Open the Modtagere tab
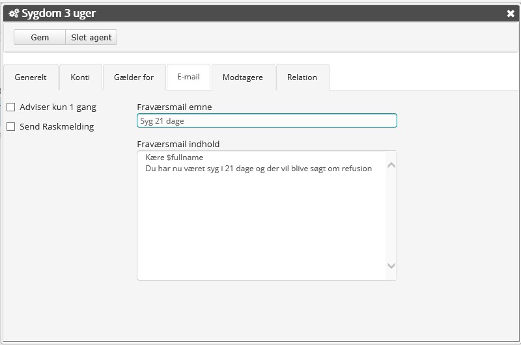Viewport: 521px width, 345px height. (243, 77)
